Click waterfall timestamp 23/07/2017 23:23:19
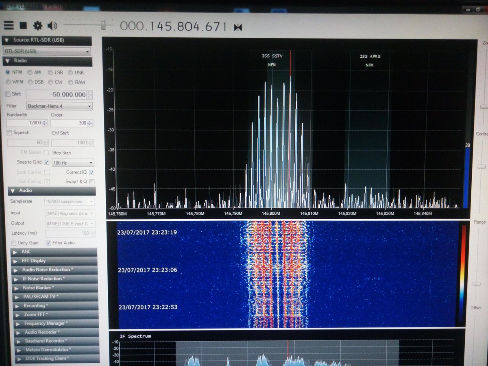Screen dimensions: 488x366 [x=147, y=232]
